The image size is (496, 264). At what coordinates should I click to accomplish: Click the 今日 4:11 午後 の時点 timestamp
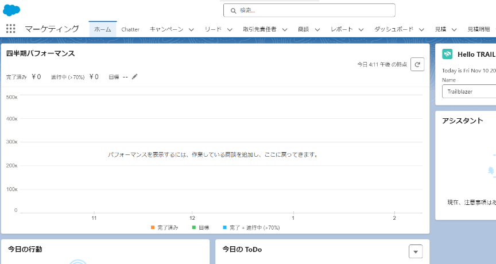(382, 64)
